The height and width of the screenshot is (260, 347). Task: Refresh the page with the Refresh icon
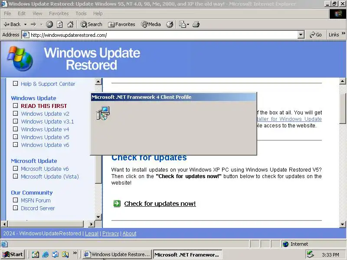coord(60,24)
